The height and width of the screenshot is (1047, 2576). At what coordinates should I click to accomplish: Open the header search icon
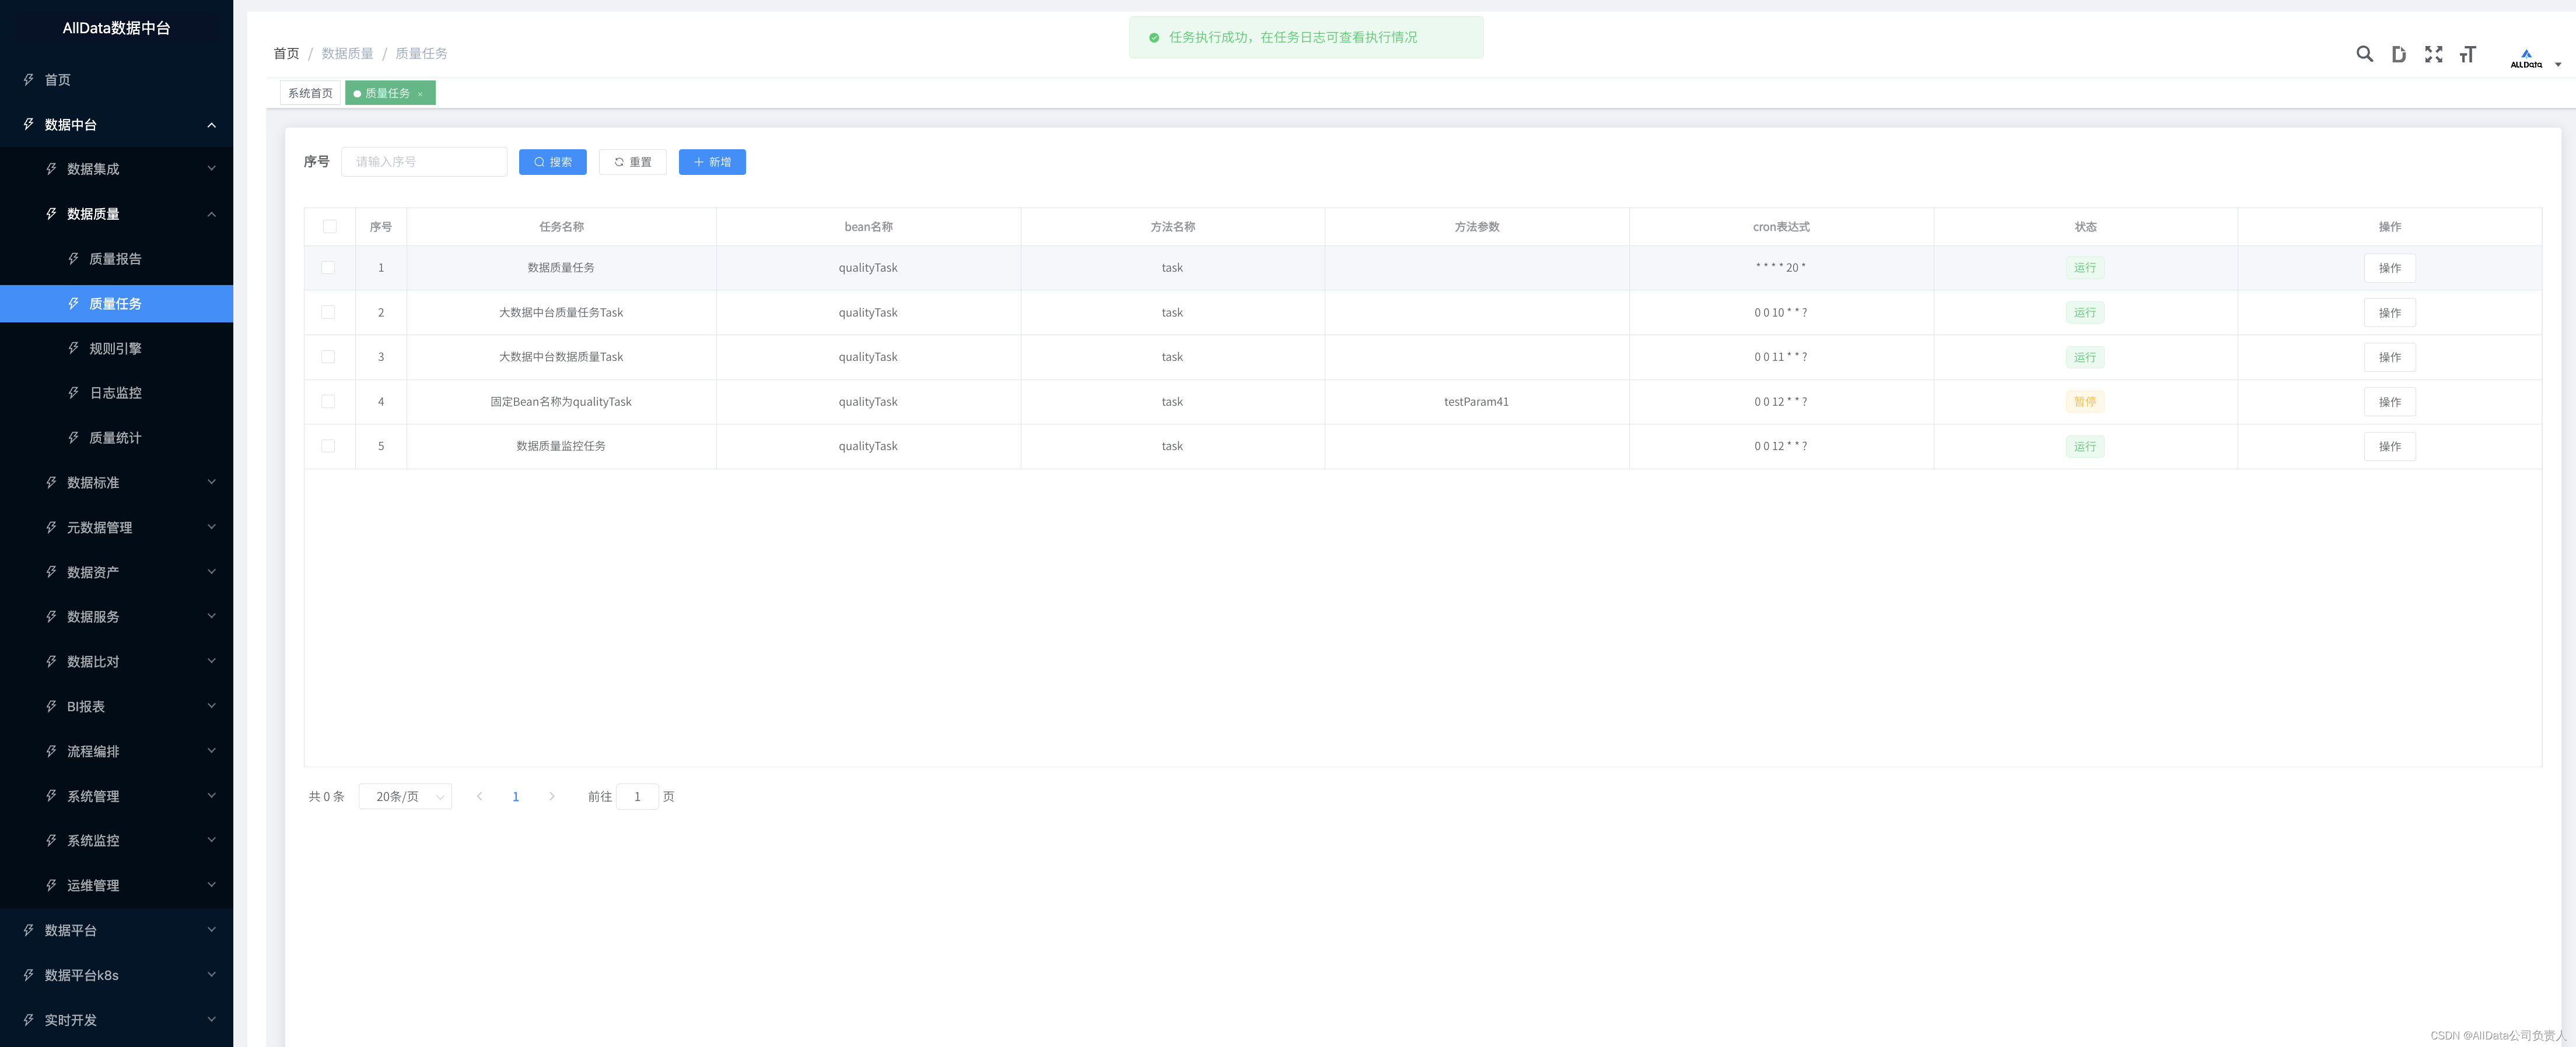point(2364,54)
